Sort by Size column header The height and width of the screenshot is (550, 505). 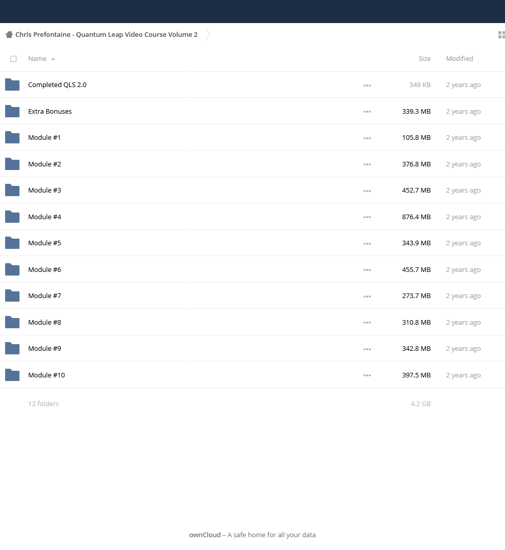(x=425, y=58)
